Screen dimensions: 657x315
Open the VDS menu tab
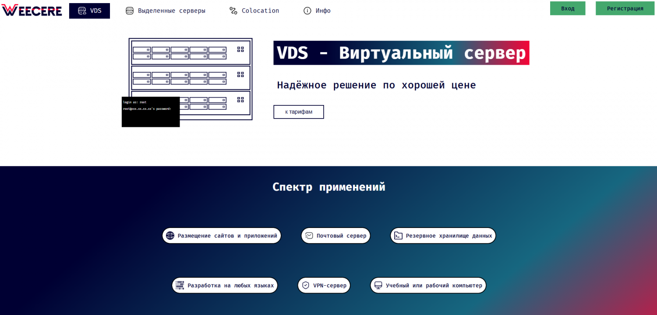(x=90, y=11)
